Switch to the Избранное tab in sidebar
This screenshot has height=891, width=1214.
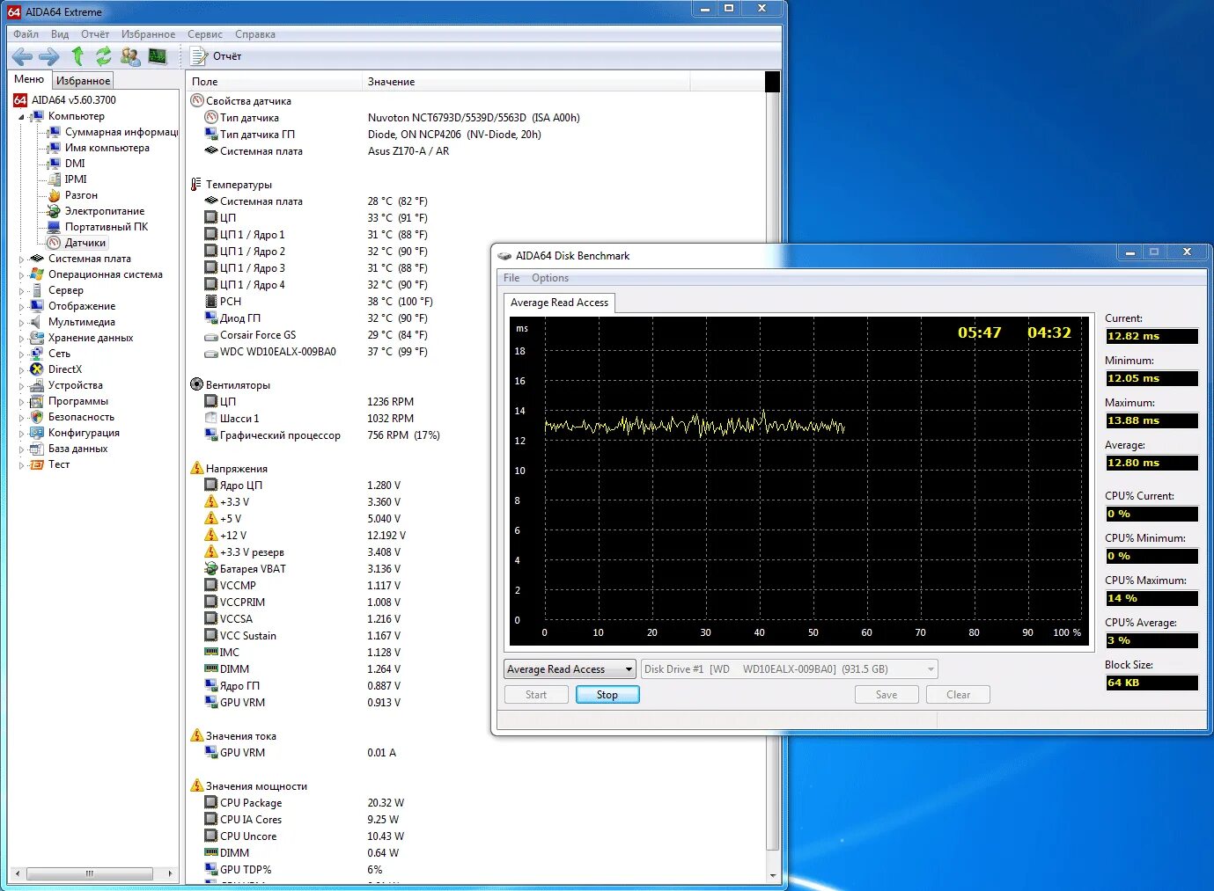pyautogui.click(x=84, y=80)
